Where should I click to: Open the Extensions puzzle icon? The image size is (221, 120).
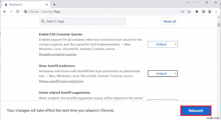[197, 12]
